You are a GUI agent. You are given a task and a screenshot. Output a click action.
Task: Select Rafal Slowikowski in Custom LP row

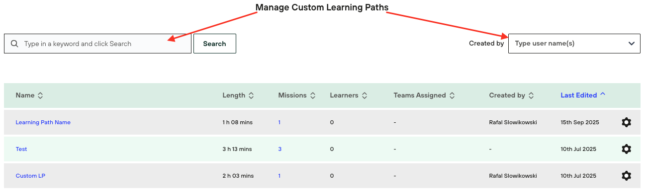click(x=513, y=176)
